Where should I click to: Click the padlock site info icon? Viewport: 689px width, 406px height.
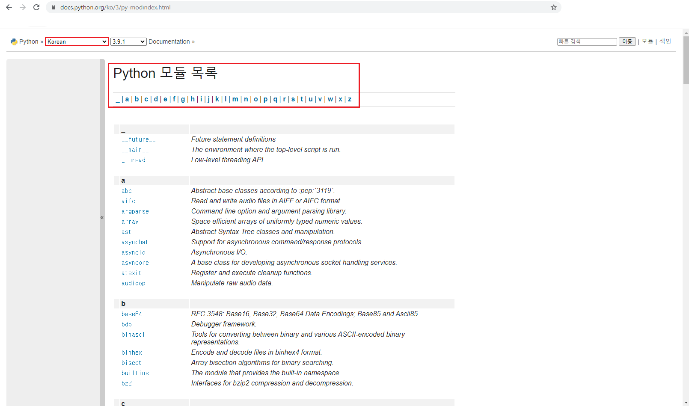click(x=53, y=7)
